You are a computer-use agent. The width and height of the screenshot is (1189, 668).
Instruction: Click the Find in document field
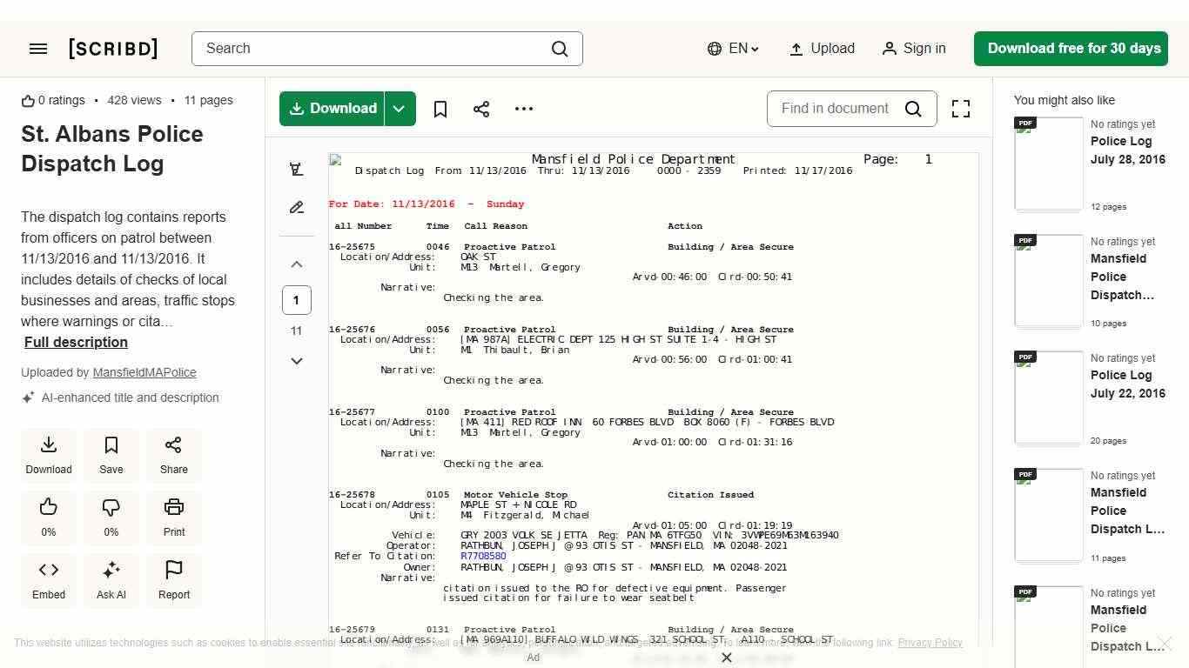pos(836,109)
